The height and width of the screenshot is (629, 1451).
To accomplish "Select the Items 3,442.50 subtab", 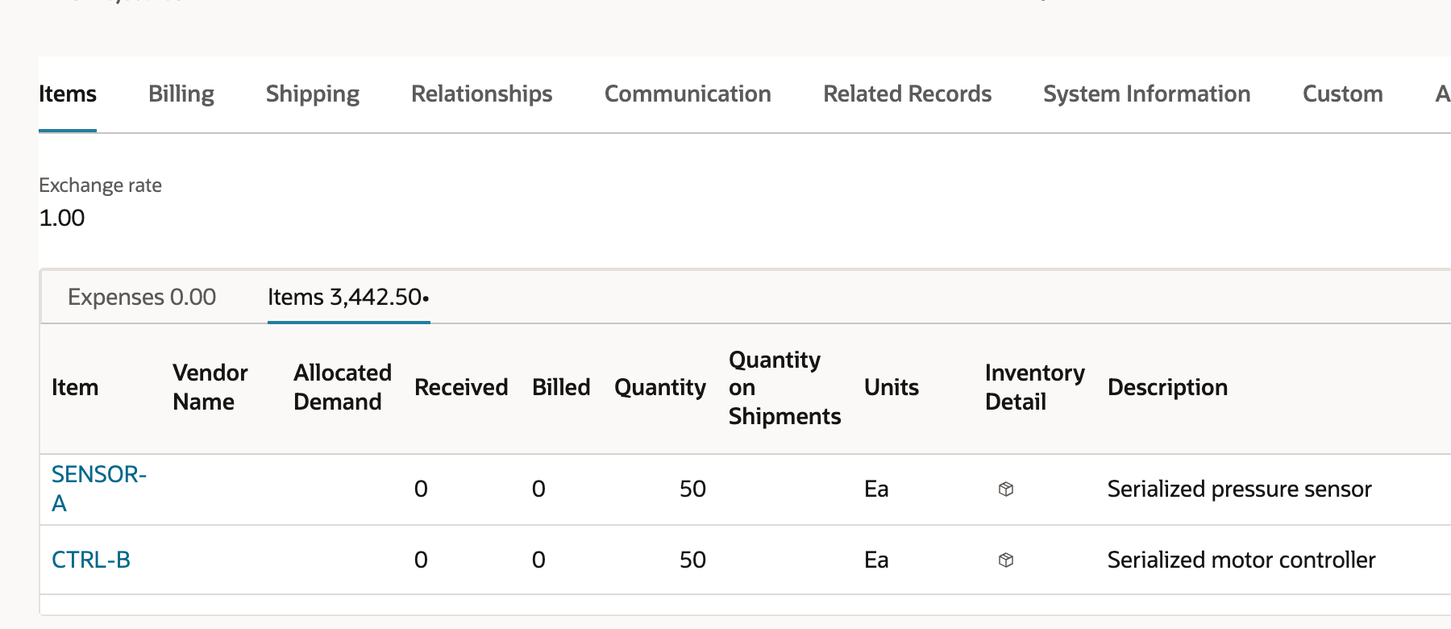I will pyautogui.click(x=348, y=297).
